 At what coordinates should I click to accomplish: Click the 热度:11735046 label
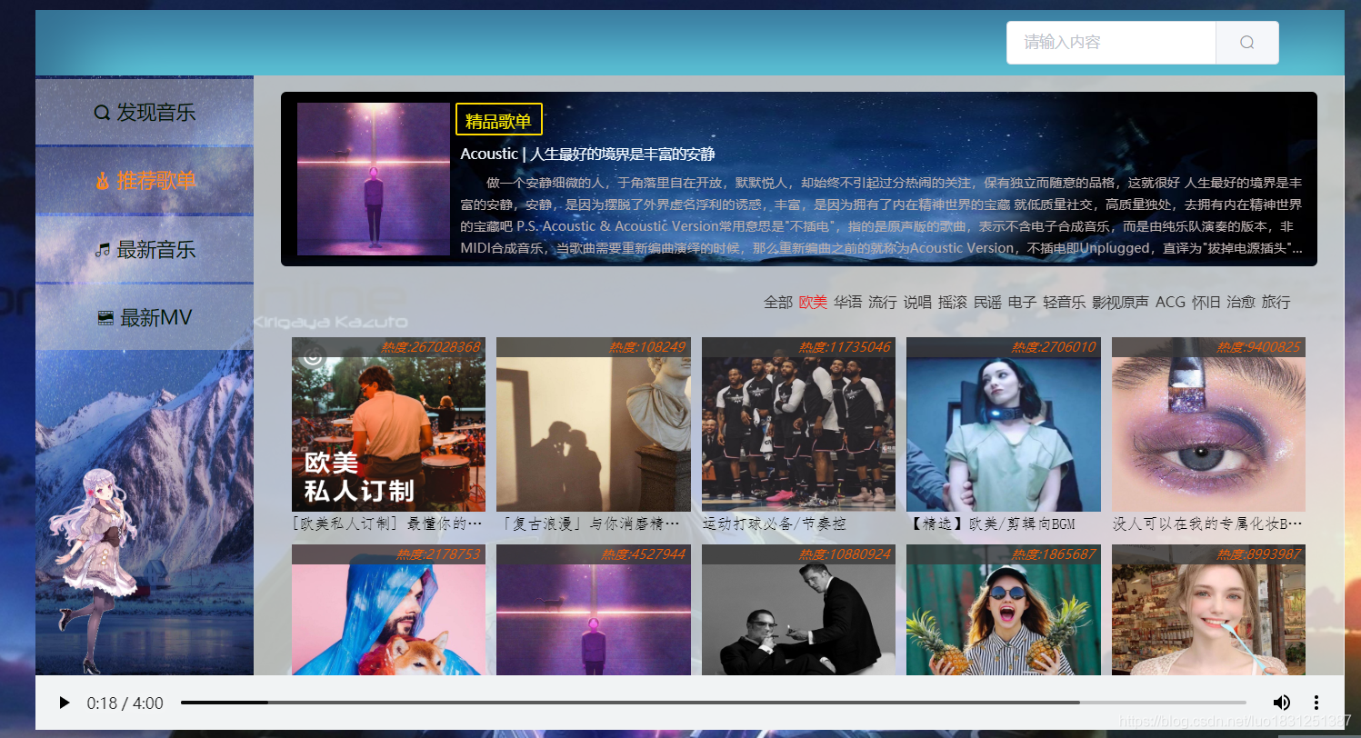(845, 347)
